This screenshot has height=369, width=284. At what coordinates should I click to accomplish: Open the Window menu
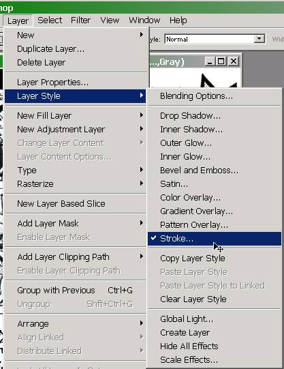[144, 20]
